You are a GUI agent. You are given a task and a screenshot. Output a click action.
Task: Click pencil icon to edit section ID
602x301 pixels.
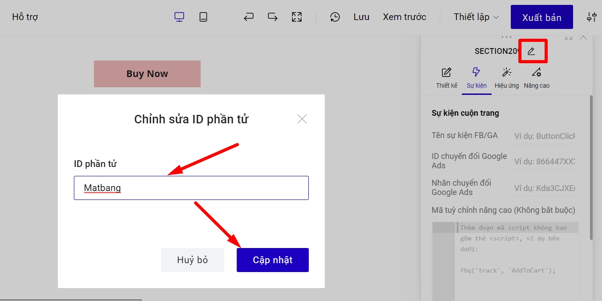(x=531, y=51)
